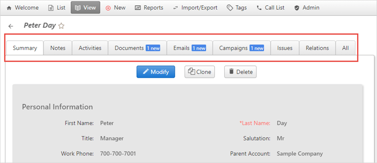377x163 pixels.
Task: Open the Admin menu item
Action: 307,8
